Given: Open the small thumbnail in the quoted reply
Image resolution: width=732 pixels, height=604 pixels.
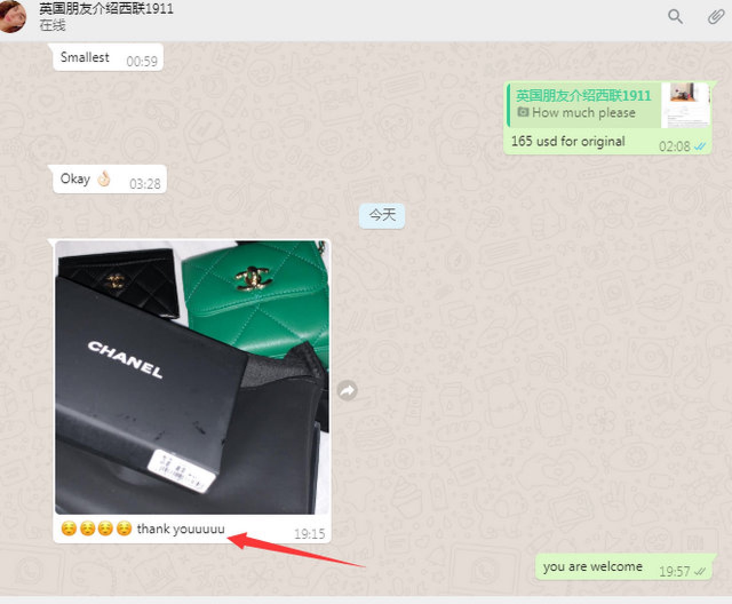Looking at the screenshot, I should click(x=686, y=105).
